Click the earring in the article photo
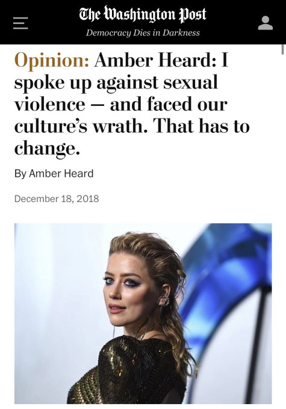This screenshot has height=409, width=286. 163,302
